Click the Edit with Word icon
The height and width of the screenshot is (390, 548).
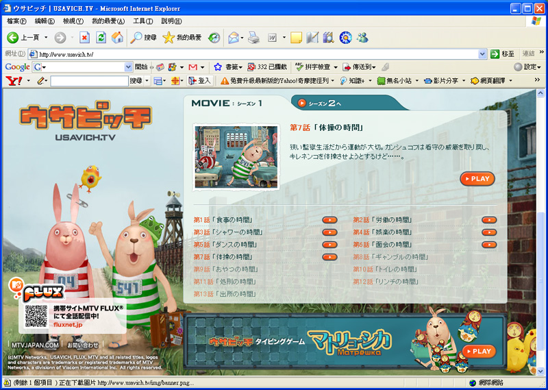click(272, 38)
